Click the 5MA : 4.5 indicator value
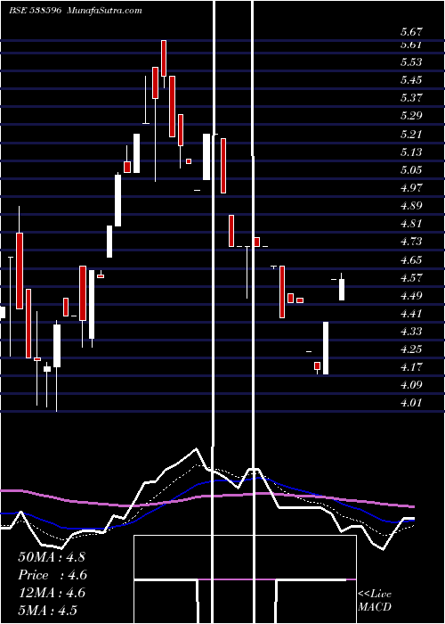The height and width of the screenshot is (624, 445). [48, 611]
